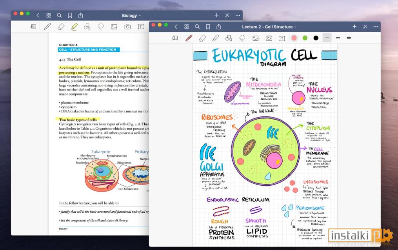Click the 'PEROXISOME' handwritten heading

(x=310, y=208)
